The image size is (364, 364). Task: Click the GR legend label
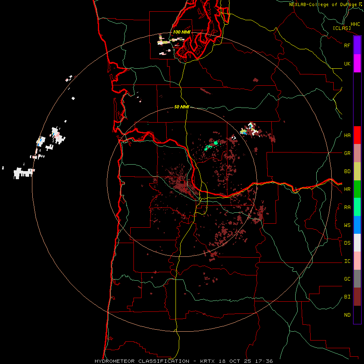pos(347,153)
